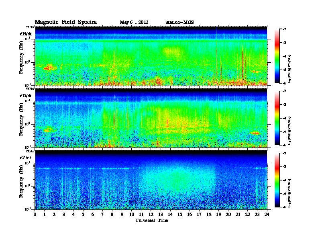318x246 pixels.
Task: Click the "-2" tick on the dH/dt colorbar
Action: point(284,29)
